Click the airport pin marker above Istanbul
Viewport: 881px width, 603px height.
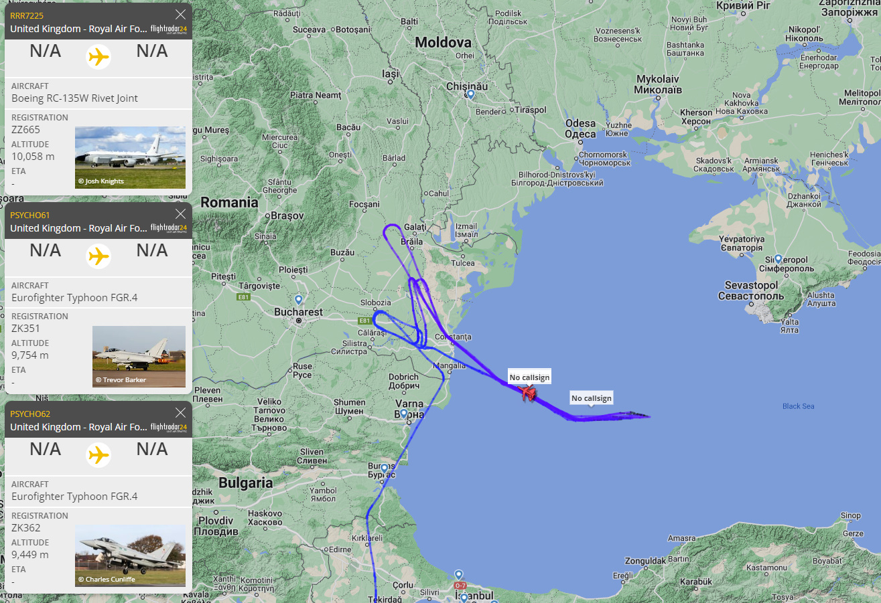tap(458, 575)
